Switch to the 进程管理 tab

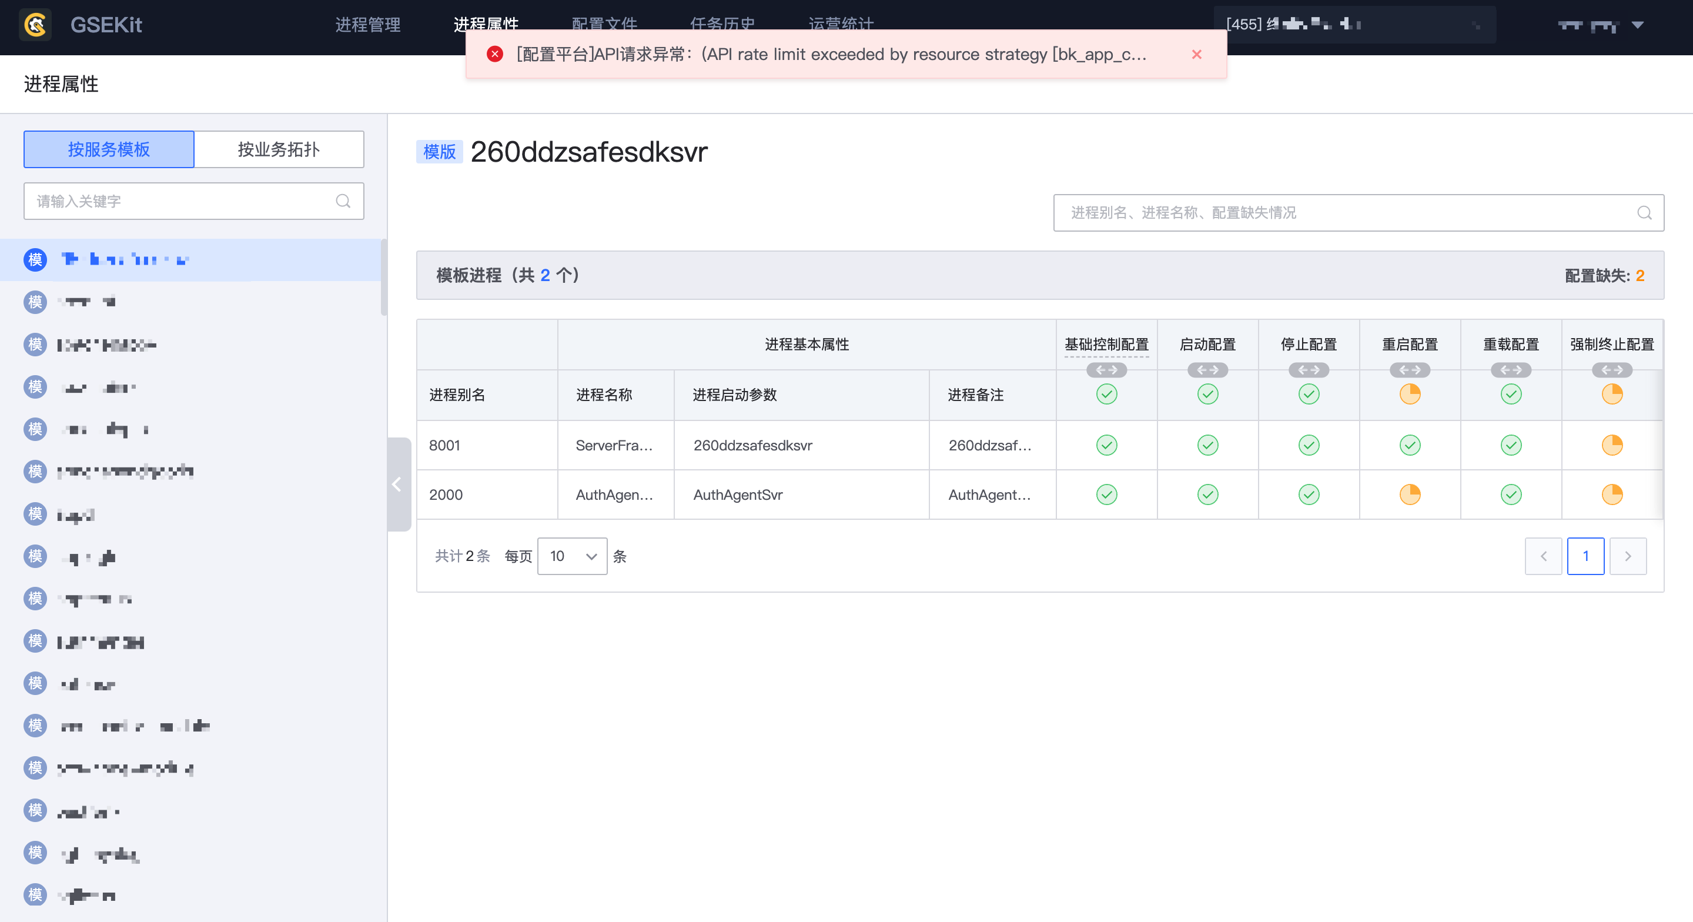click(368, 25)
